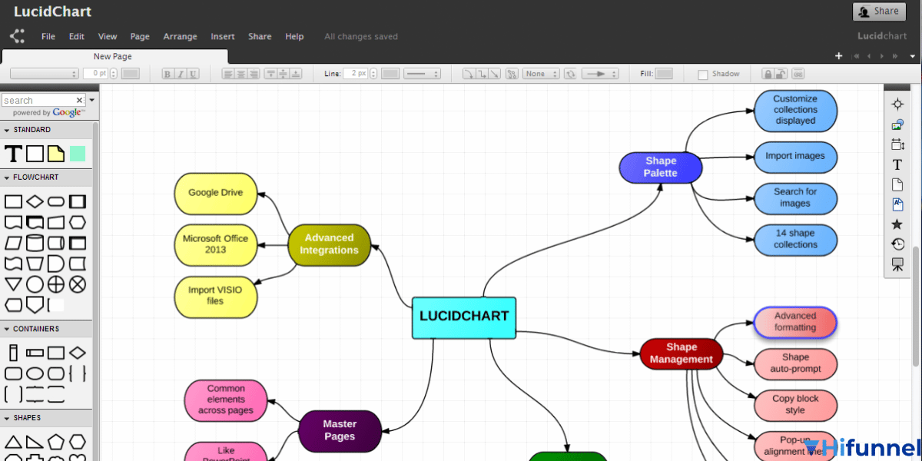Open the search options dropdown arrow
This screenshot has width=922, height=461.
point(91,100)
